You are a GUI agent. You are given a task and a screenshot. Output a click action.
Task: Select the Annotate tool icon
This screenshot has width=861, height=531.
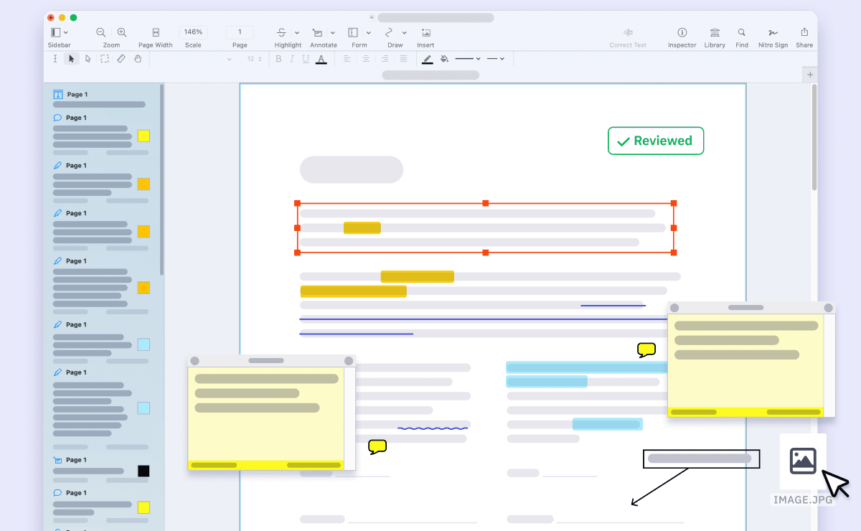[317, 32]
